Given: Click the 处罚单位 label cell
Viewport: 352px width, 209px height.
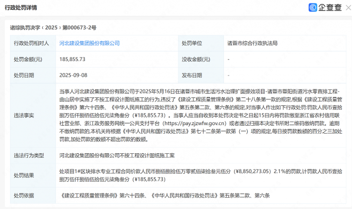Looking at the screenshot, I should pyautogui.click(x=201, y=43).
